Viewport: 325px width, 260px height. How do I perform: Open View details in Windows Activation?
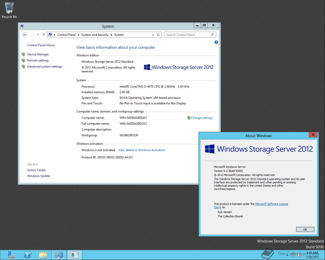coord(142,150)
